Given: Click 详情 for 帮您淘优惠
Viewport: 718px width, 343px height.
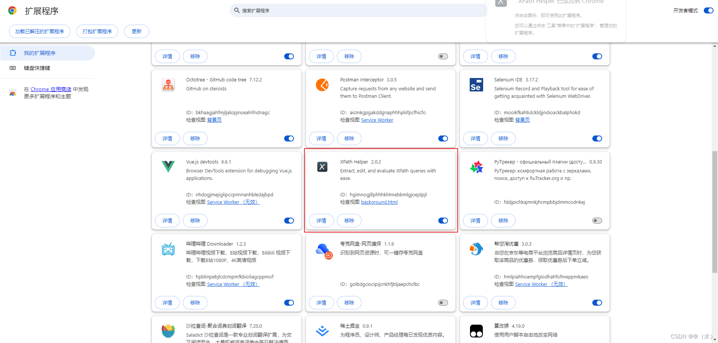Looking at the screenshot, I should click(x=475, y=303).
